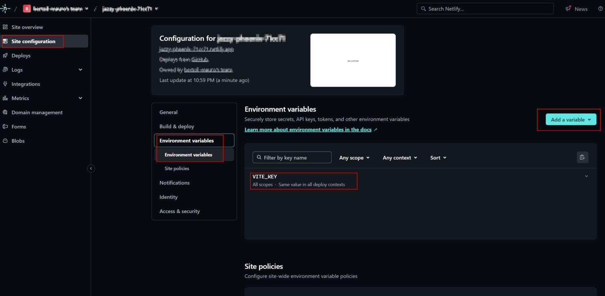Expand the VITE_KEY variable row chevron
The width and height of the screenshot is (605, 296).
click(586, 176)
